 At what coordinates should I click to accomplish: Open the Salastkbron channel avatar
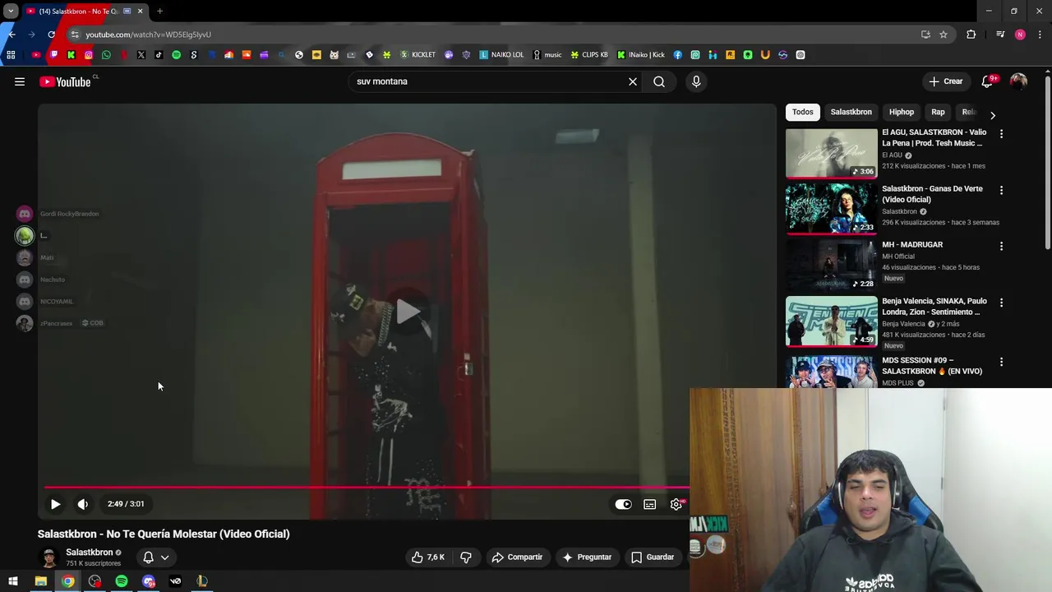pyautogui.click(x=49, y=557)
